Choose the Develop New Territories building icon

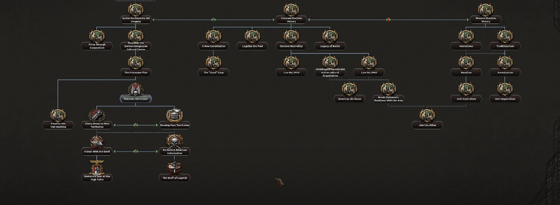(175, 115)
